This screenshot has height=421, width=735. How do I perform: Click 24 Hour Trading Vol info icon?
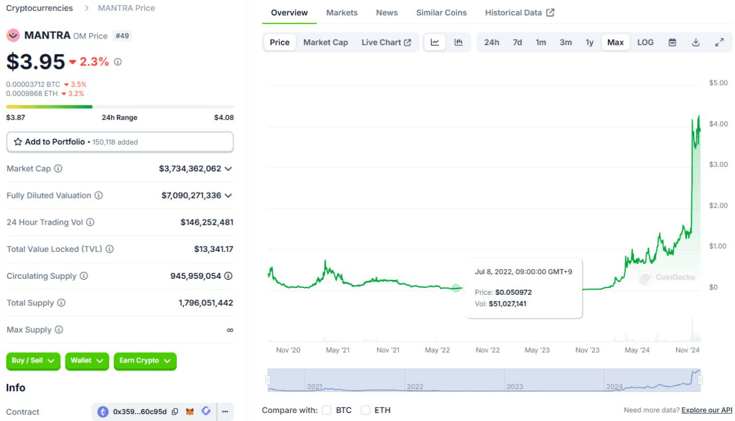[x=90, y=223]
